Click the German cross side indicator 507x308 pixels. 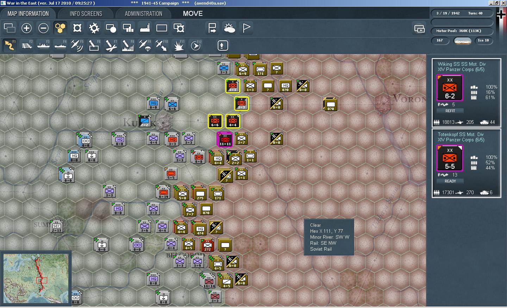tap(501, 15)
